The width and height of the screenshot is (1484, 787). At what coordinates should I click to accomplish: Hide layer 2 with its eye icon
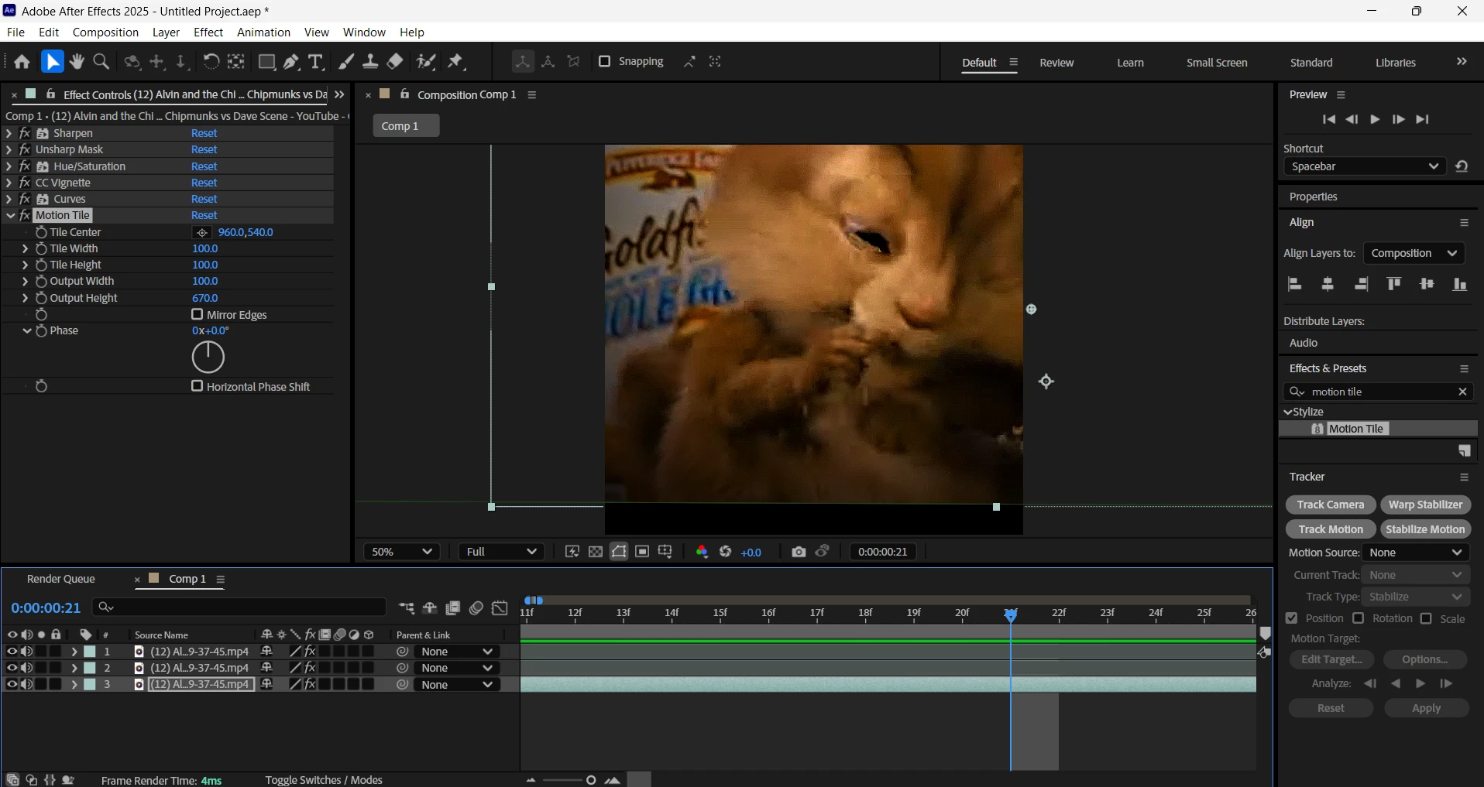(12, 668)
